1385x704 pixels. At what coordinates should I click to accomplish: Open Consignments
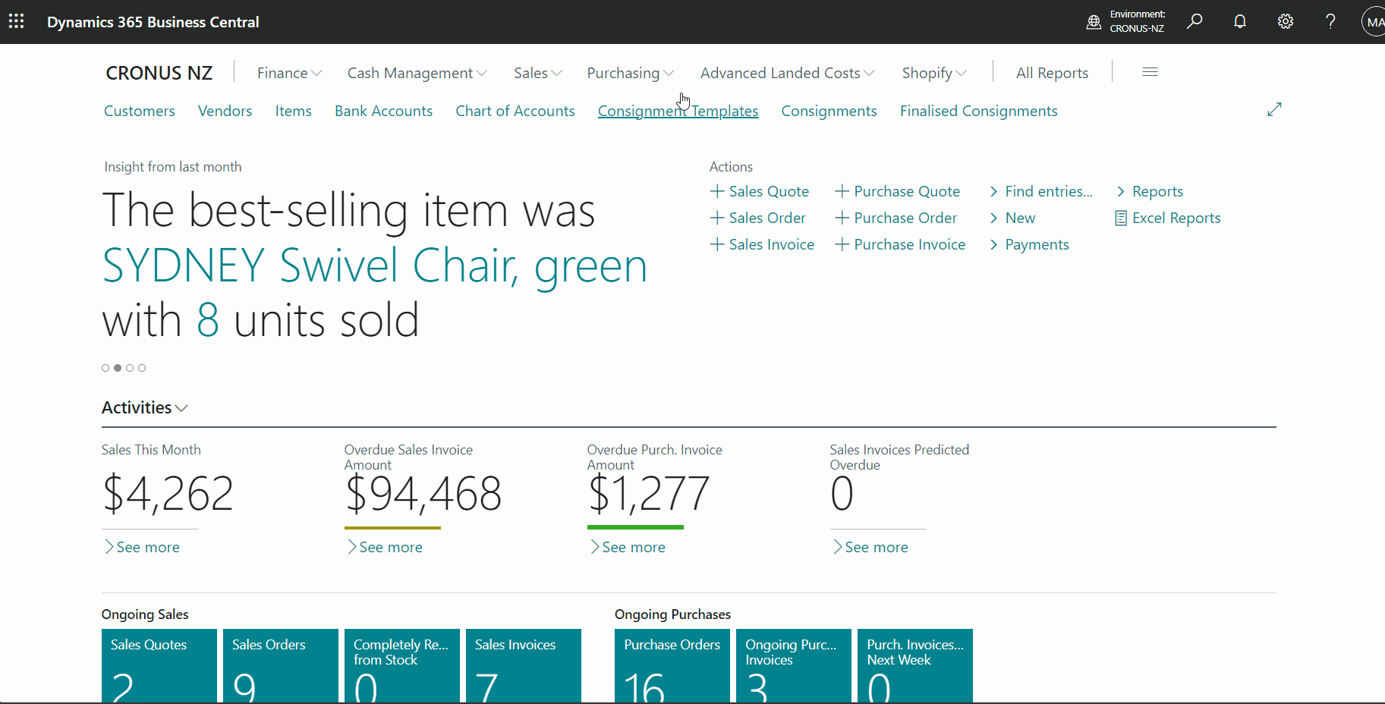[829, 111]
